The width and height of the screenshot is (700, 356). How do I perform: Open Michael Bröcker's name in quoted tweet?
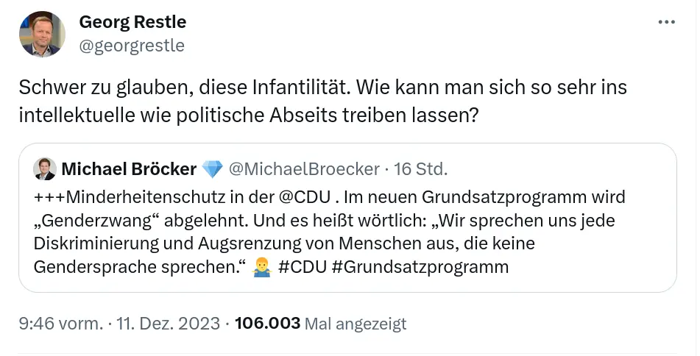pos(128,169)
